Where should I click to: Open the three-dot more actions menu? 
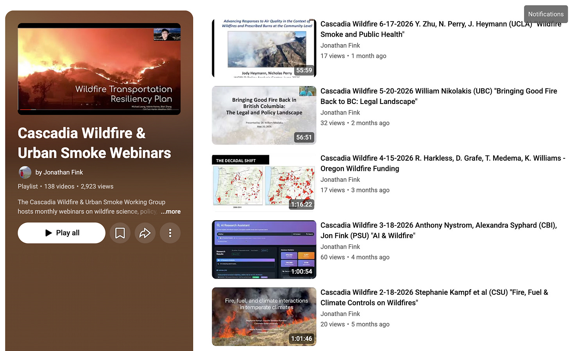170,233
